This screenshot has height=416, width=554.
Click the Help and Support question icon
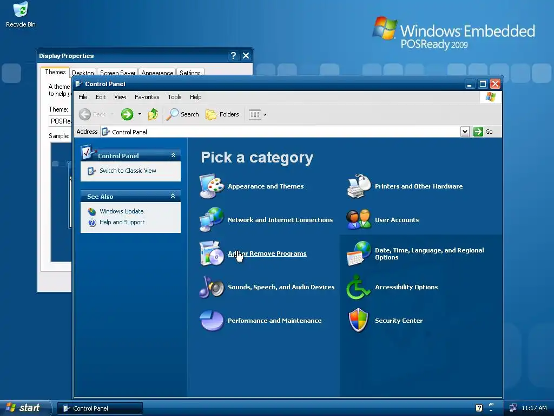pyautogui.click(x=92, y=223)
